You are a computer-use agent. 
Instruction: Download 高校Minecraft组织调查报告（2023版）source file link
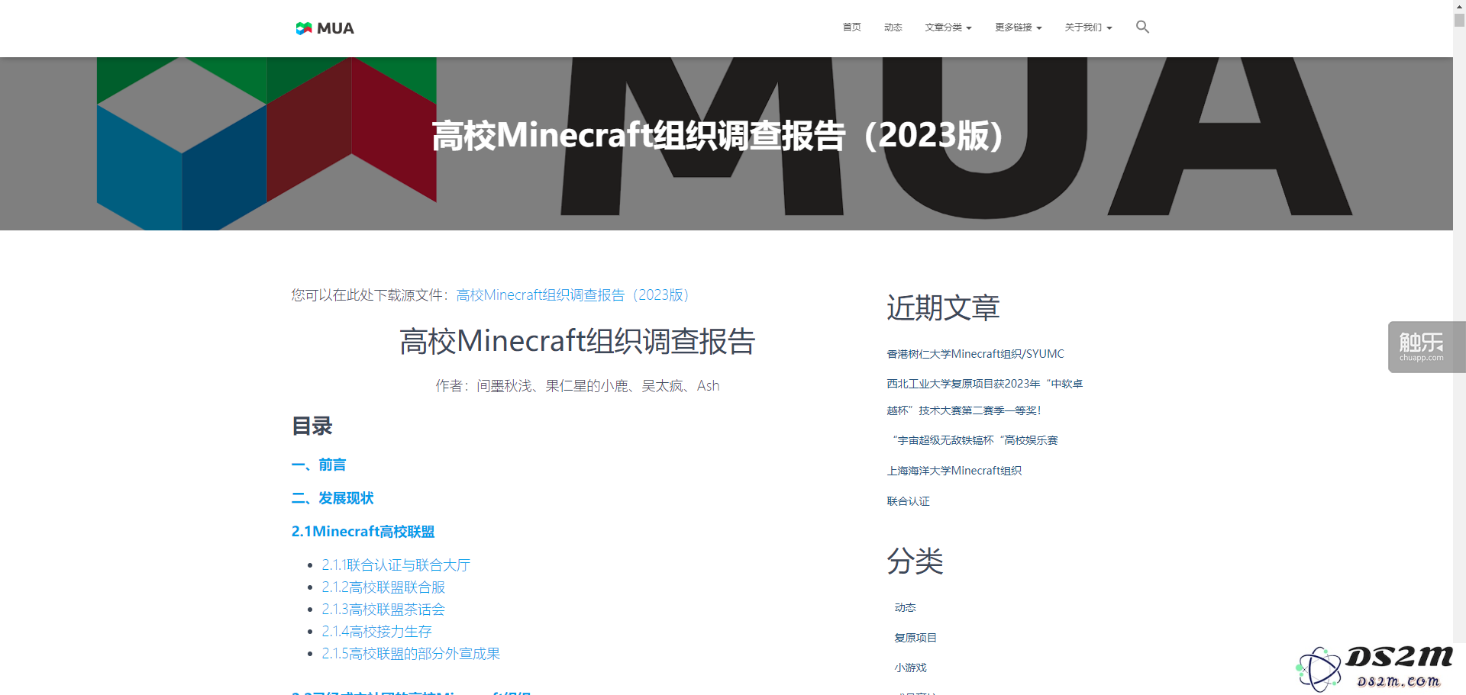click(x=573, y=295)
